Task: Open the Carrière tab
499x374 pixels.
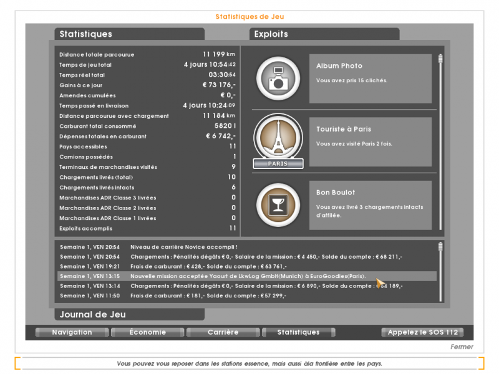Action: click(x=223, y=332)
